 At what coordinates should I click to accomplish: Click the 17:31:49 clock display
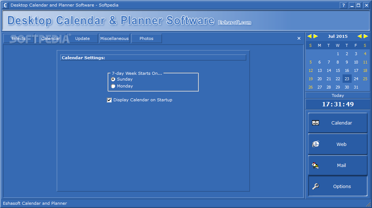tap(337, 104)
